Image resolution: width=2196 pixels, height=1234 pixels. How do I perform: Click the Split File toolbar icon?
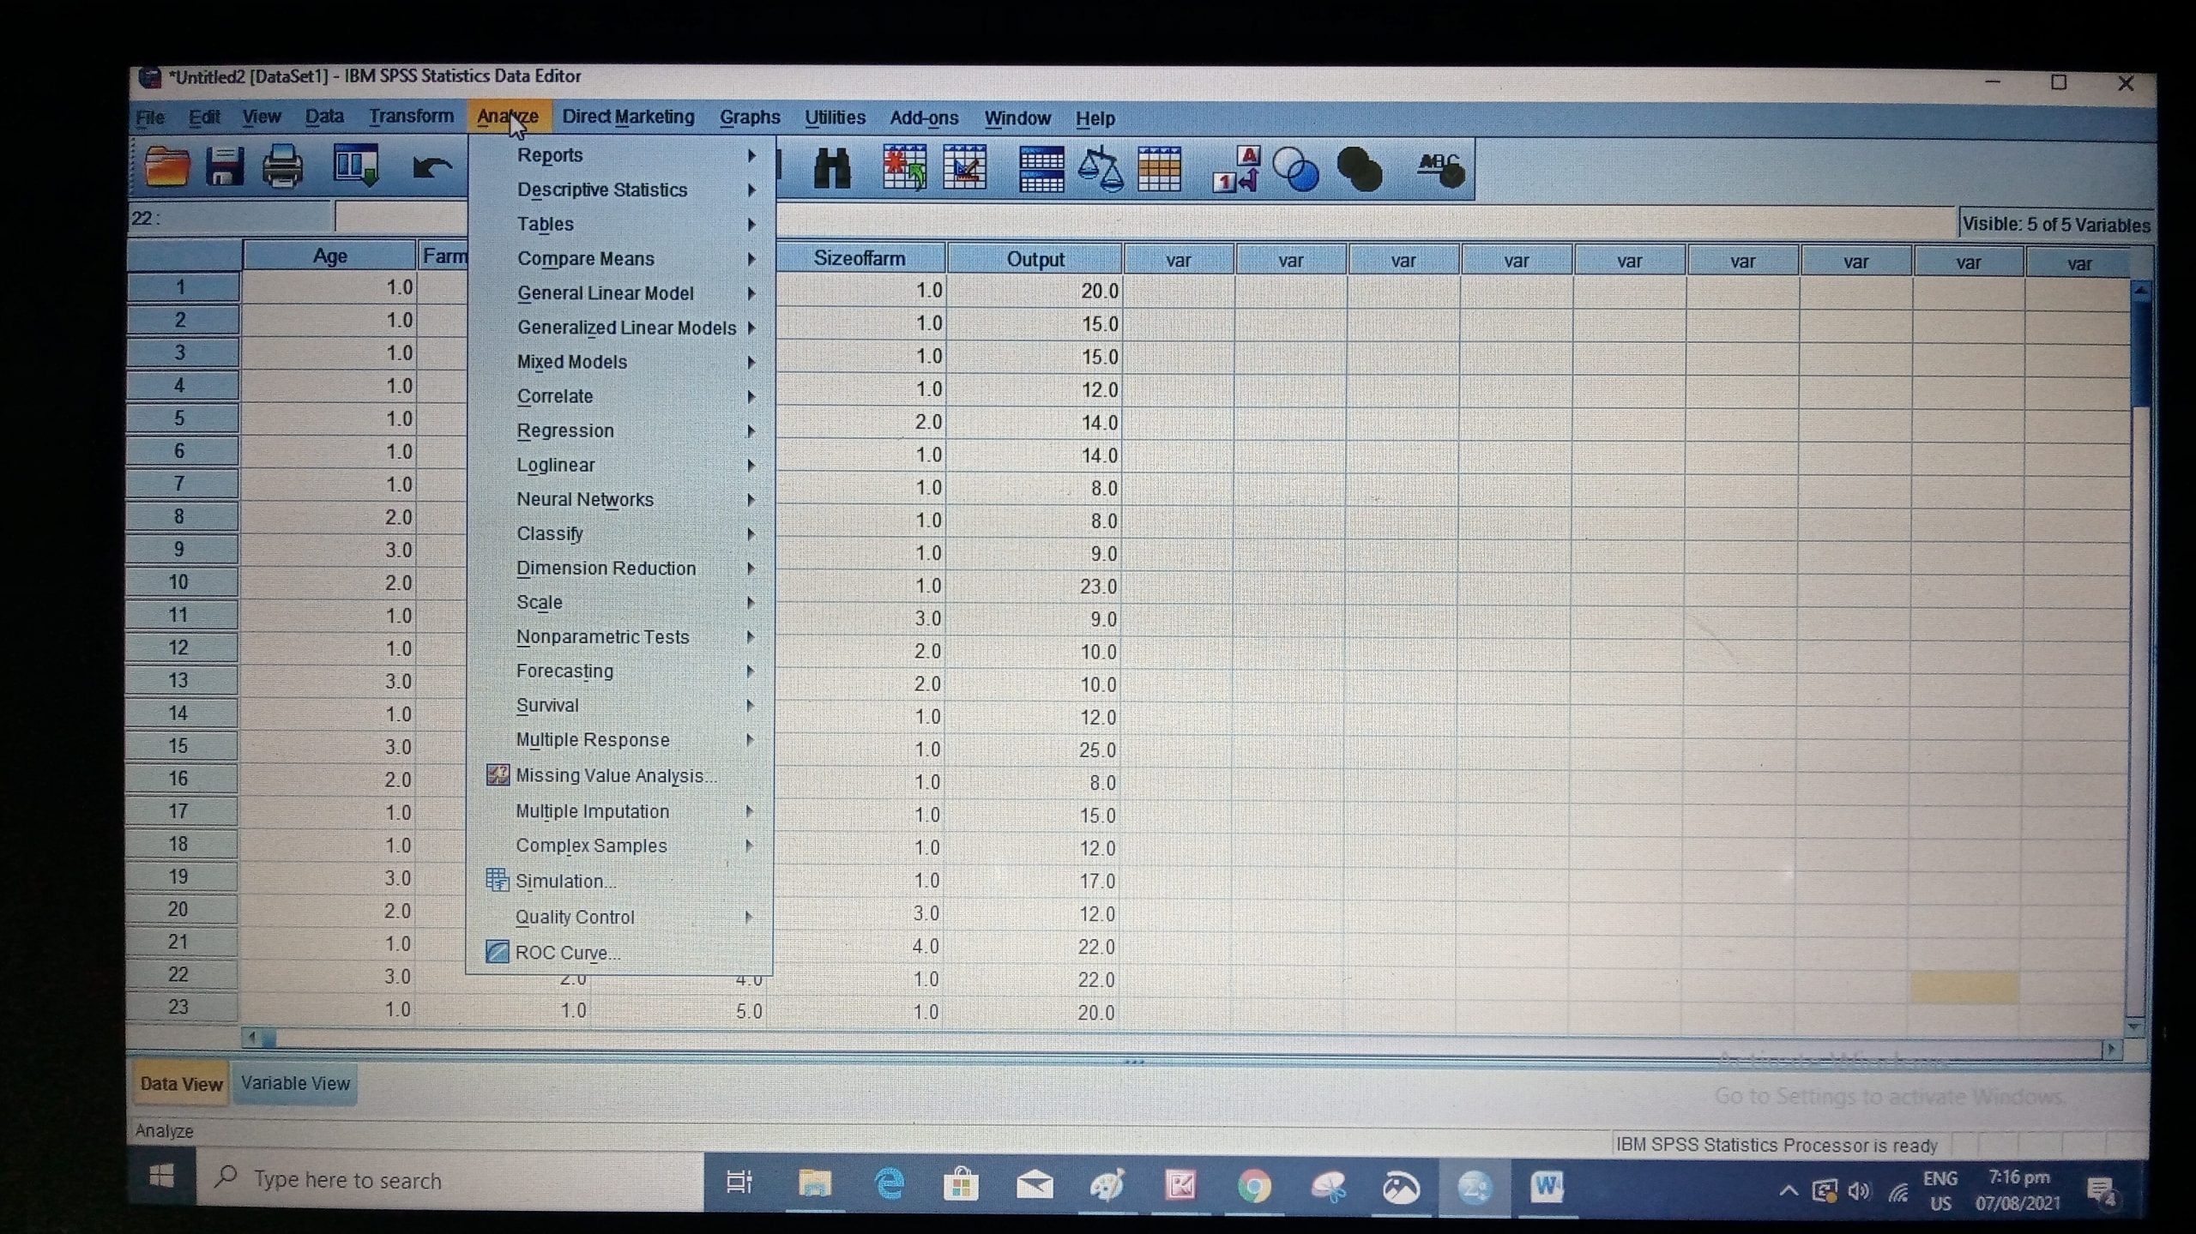point(1041,168)
